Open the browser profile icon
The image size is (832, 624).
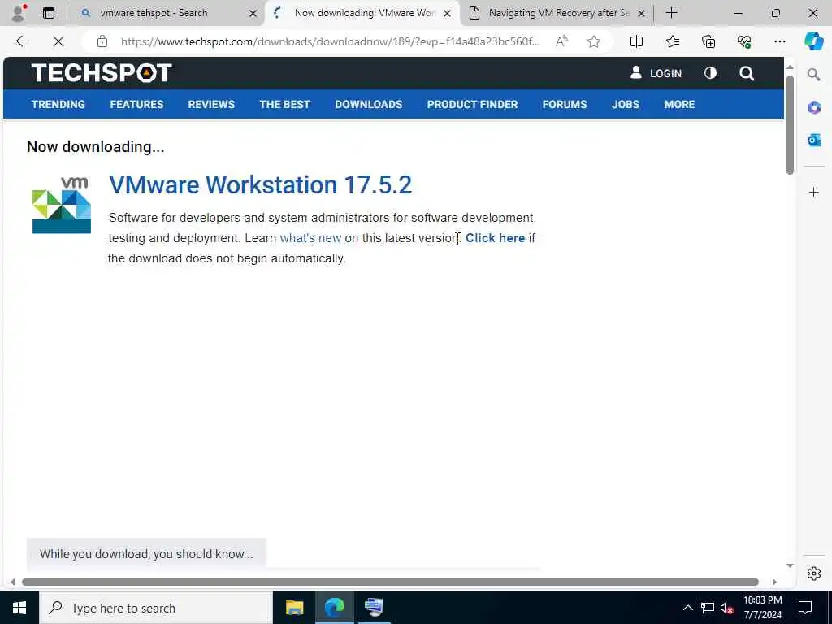(x=18, y=13)
